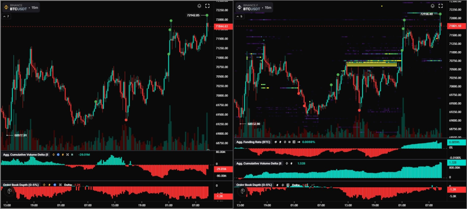Open the Agg. Funding Rate (BTC) indicator settings
This screenshot has height=209, width=467.
tap(253, 142)
